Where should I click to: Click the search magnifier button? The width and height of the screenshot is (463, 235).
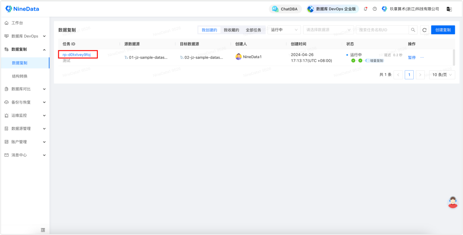tap(413, 30)
